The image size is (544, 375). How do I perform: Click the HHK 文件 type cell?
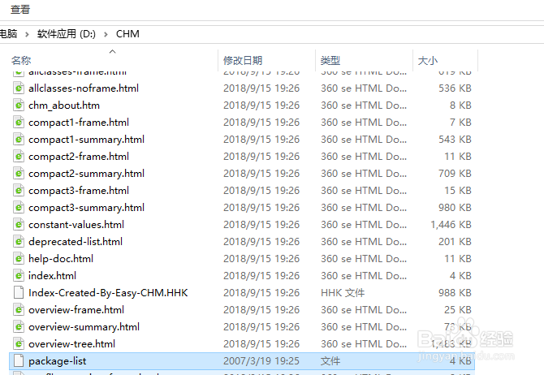tap(343, 292)
